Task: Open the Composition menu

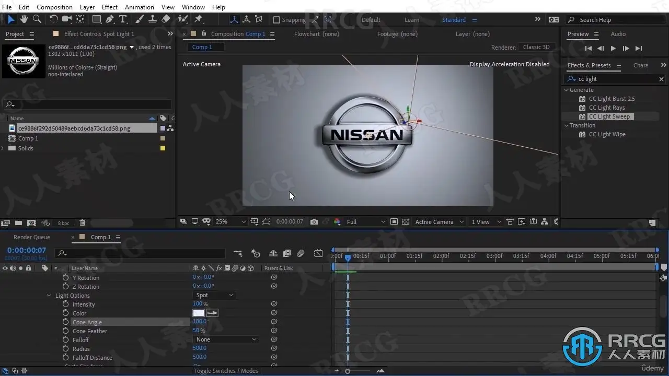Action: pyautogui.click(x=54, y=7)
